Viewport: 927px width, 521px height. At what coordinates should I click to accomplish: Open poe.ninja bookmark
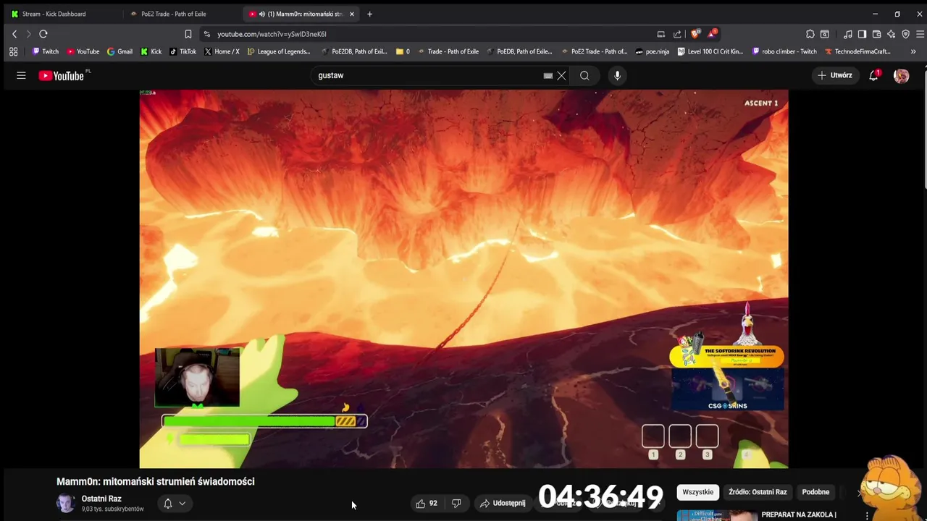coord(652,51)
